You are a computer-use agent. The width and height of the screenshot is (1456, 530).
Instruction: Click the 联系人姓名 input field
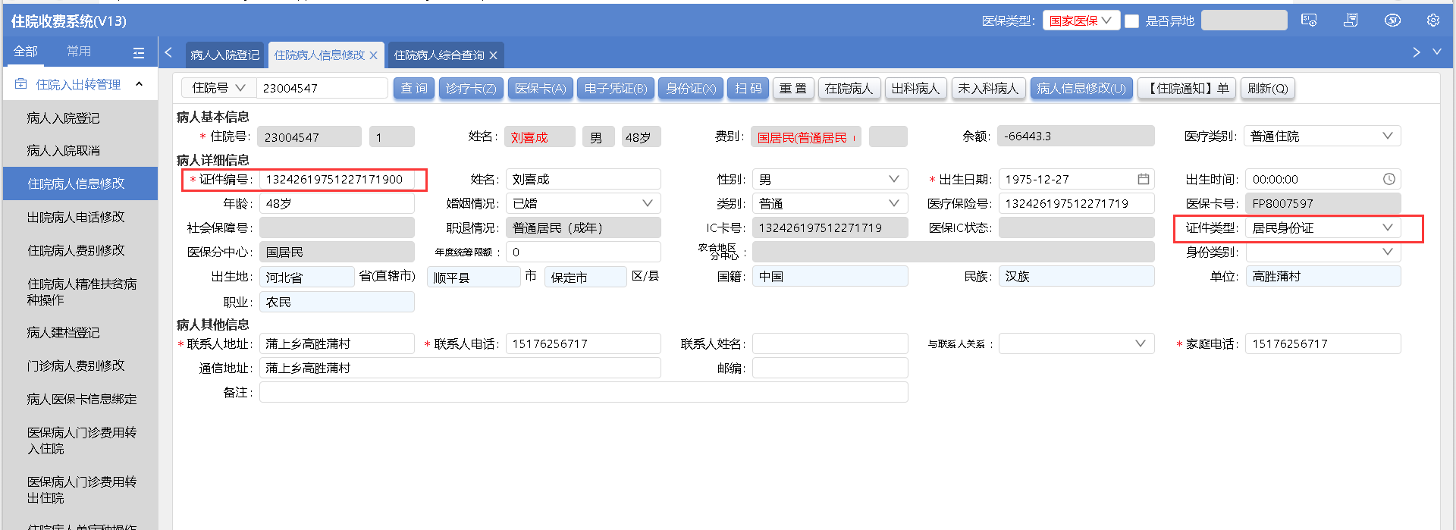click(830, 343)
